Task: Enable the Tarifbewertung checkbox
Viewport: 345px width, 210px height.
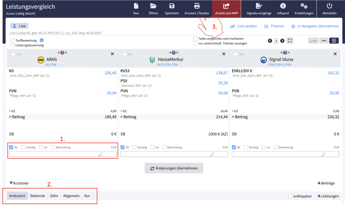Action: [12, 40]
